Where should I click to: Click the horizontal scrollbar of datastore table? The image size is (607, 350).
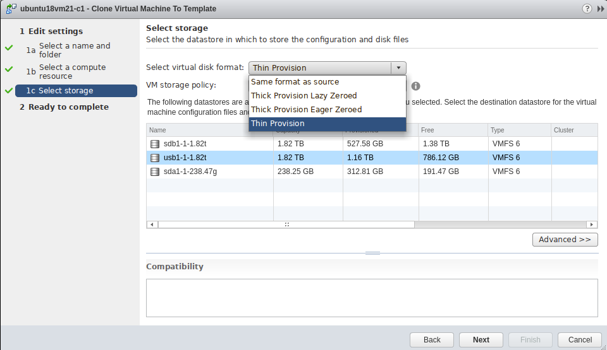(286, 225)
